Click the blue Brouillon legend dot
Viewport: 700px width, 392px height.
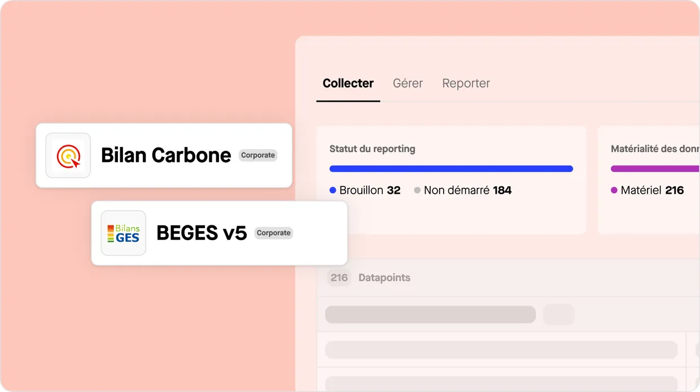pyautogui.click(x=333, y=190)
